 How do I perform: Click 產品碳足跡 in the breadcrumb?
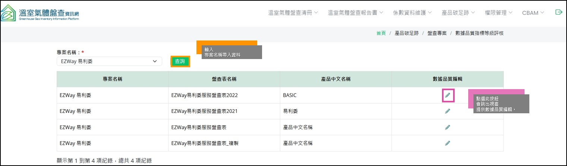pyautogui.click(x=406, y=33)
